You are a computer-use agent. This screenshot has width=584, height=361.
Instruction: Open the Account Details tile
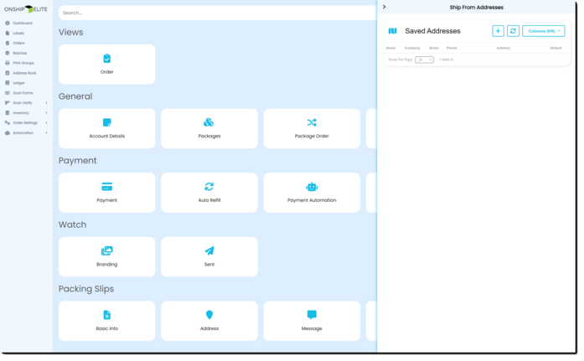(106, 128)
